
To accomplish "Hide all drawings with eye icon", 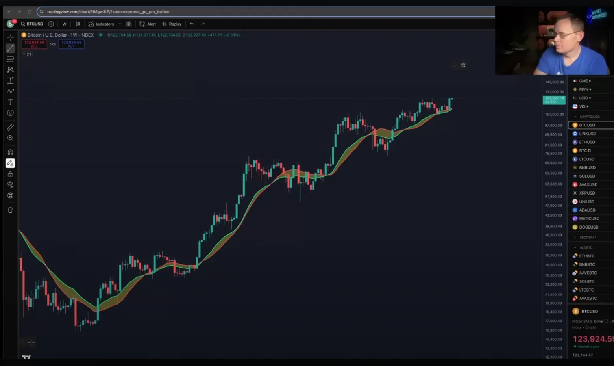I will (10, 184).
